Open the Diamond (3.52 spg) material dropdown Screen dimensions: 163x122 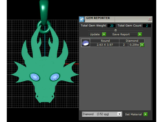[x=119, y=114]
